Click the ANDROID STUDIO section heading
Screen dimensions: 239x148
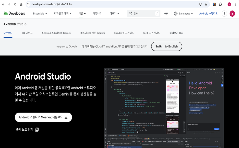click(15, 24)
